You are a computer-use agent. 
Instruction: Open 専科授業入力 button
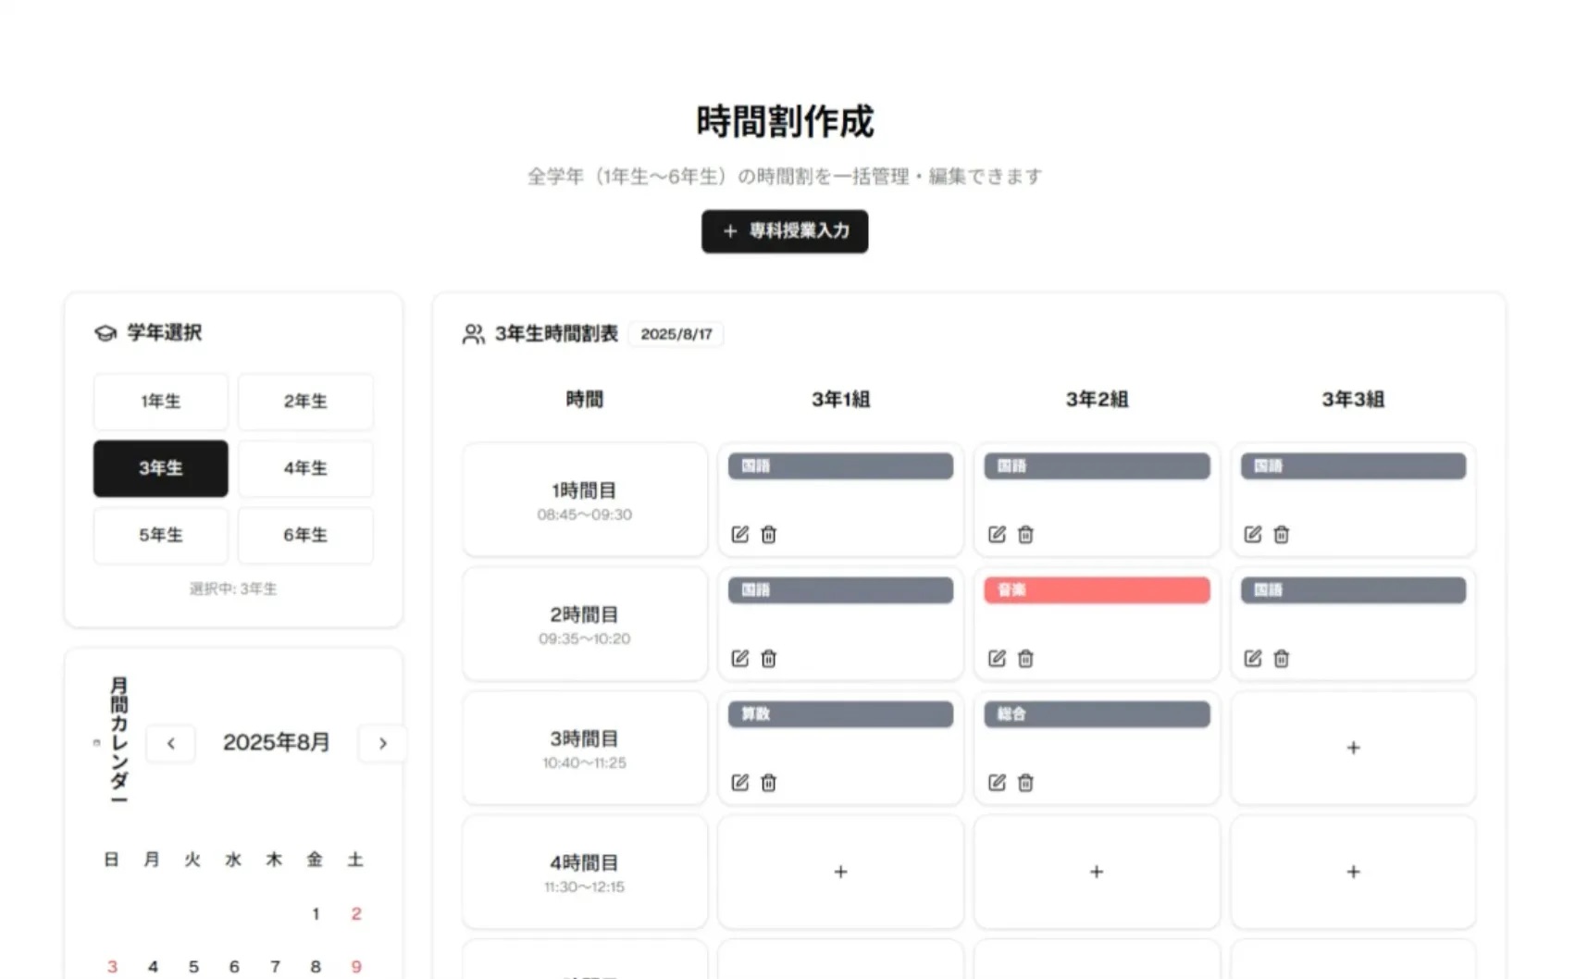tap(784, 231)
